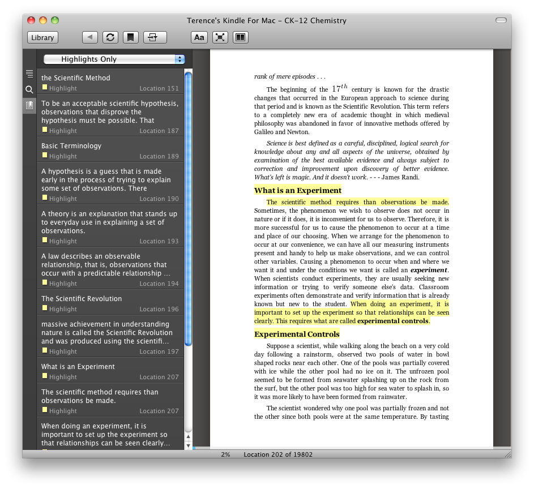The width and height of the screenshot is (534, 489).
Task: Open search using the magnifier sidebar icon
Action: tap(29, 89)
